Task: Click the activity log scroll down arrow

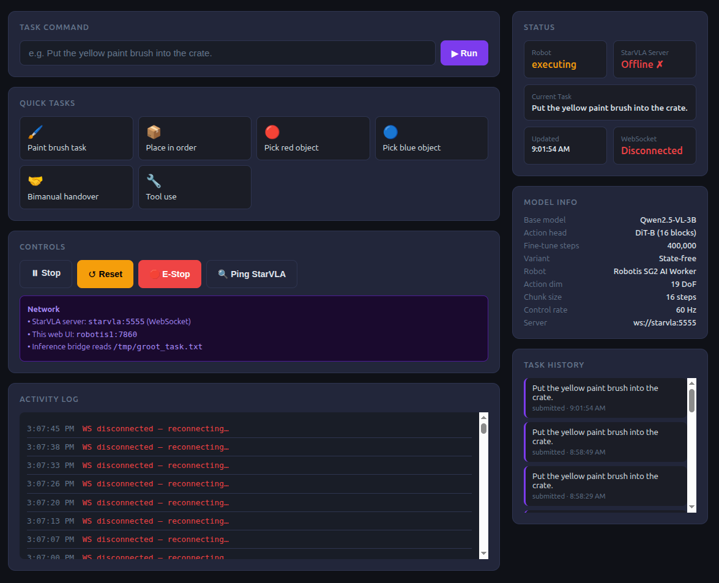Action: [483, 554]
